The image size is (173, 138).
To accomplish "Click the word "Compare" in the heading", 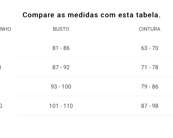I will coord(38,15).
